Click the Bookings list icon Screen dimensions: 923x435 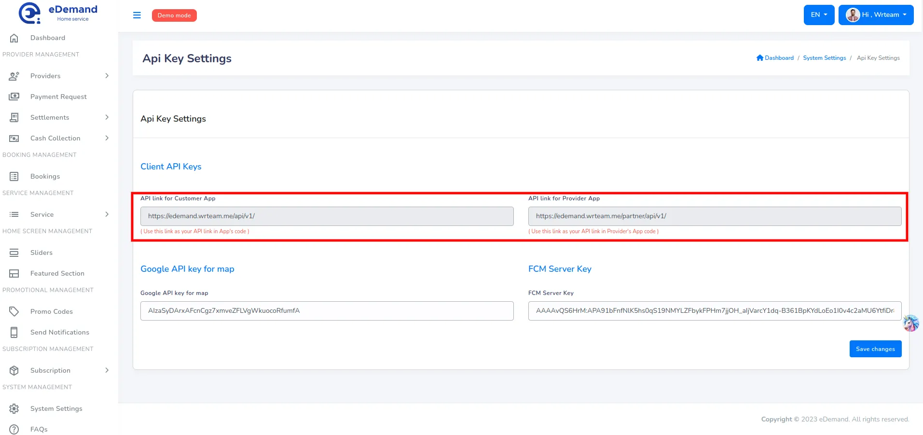(x=14, y=176)
